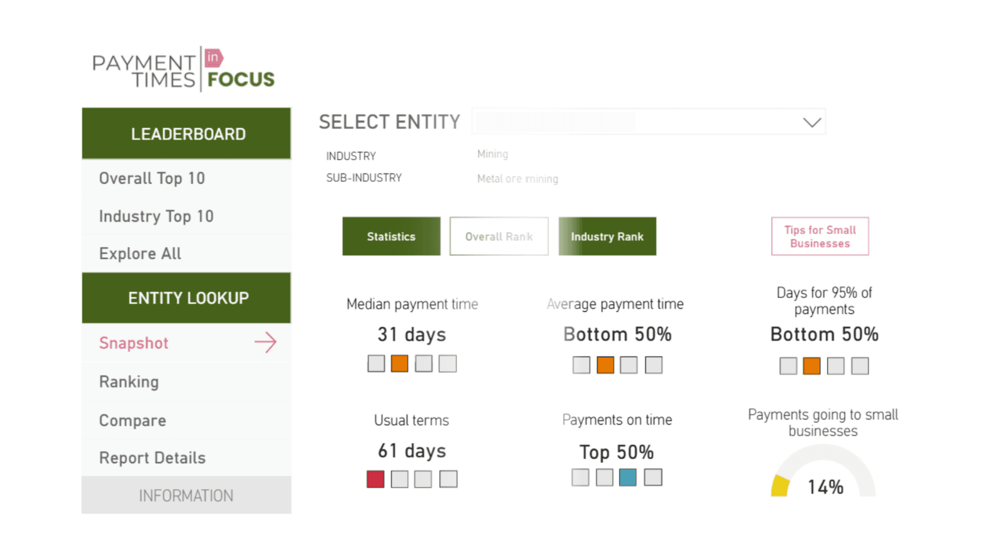
Task: Open the Compare page
Action: coord(132,420)
